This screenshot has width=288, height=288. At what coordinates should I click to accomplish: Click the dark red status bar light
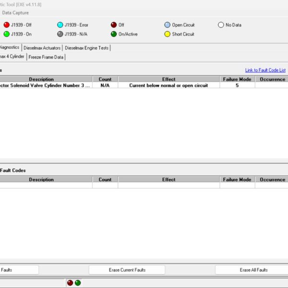[x=70, y=283]
